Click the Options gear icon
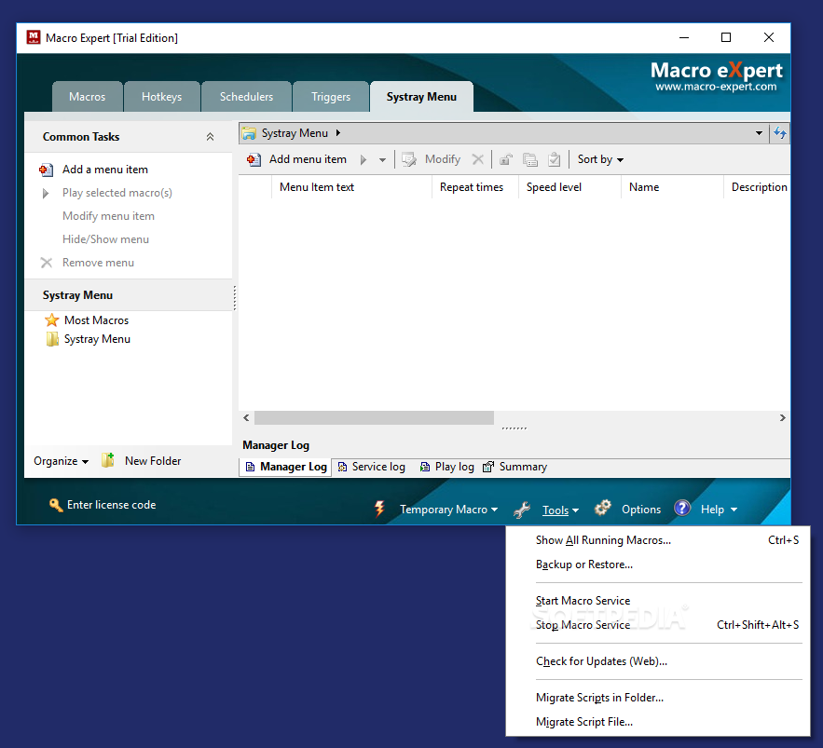823x748 pixels. [x=602, y=508]
